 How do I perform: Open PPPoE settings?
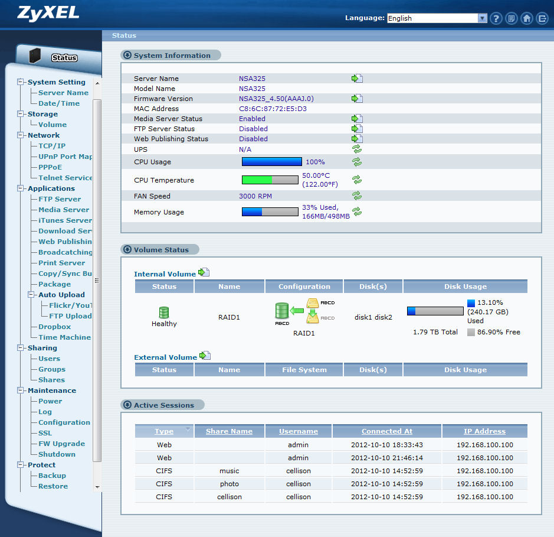[50, 167]
